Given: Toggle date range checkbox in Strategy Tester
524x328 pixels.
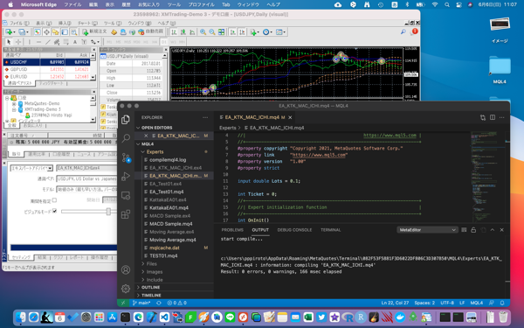Looking at the screenshot, I should pos(54,200).
